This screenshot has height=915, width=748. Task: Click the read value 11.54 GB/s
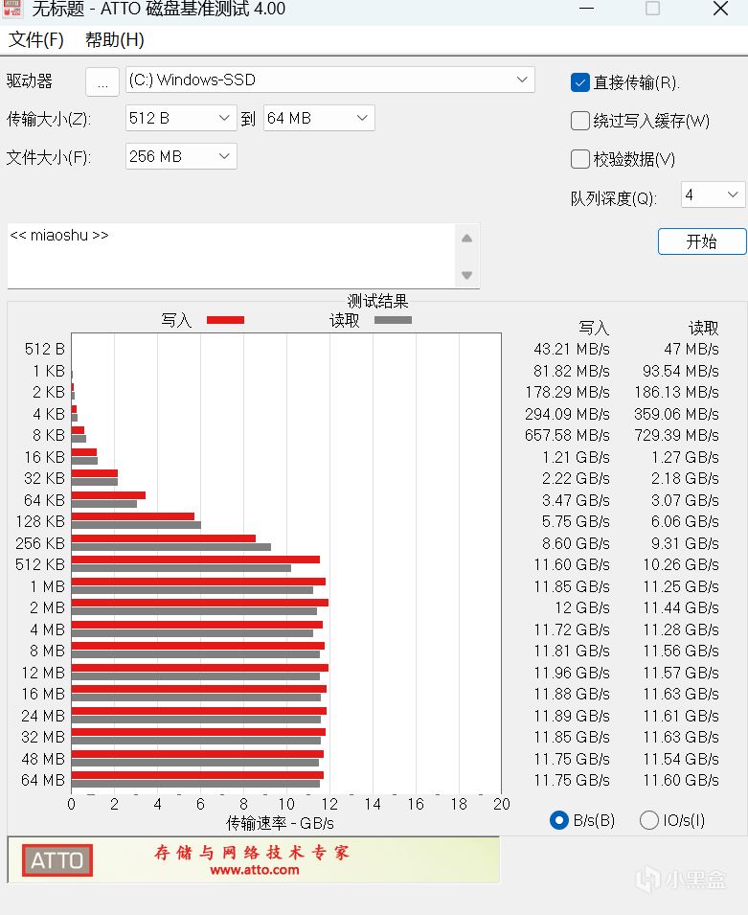coord(681,759)
